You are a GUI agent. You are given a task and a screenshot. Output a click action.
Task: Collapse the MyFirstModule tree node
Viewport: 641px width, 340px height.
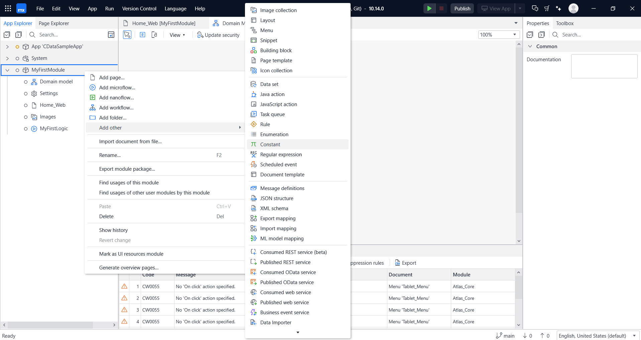pyautogui.click(x=7, y=70)
